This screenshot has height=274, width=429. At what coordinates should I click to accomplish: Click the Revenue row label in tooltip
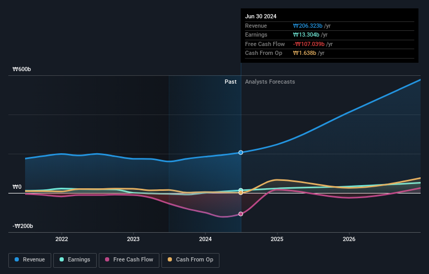tap(256, 26)
